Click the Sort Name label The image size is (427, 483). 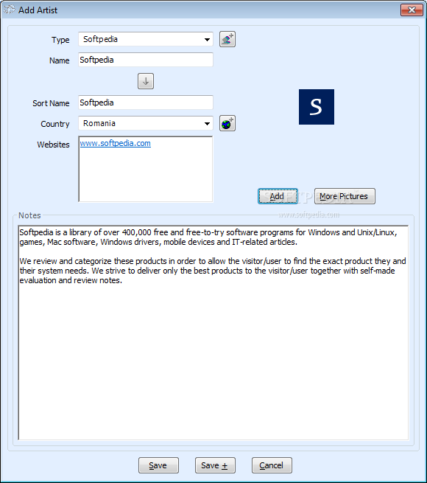click(51, 103)
